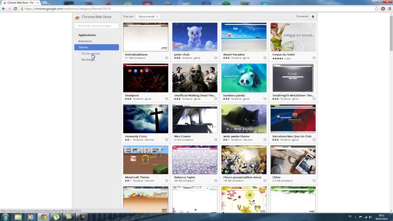
Task: Click the small card icon on Deadpool
Action: [166, 99]
